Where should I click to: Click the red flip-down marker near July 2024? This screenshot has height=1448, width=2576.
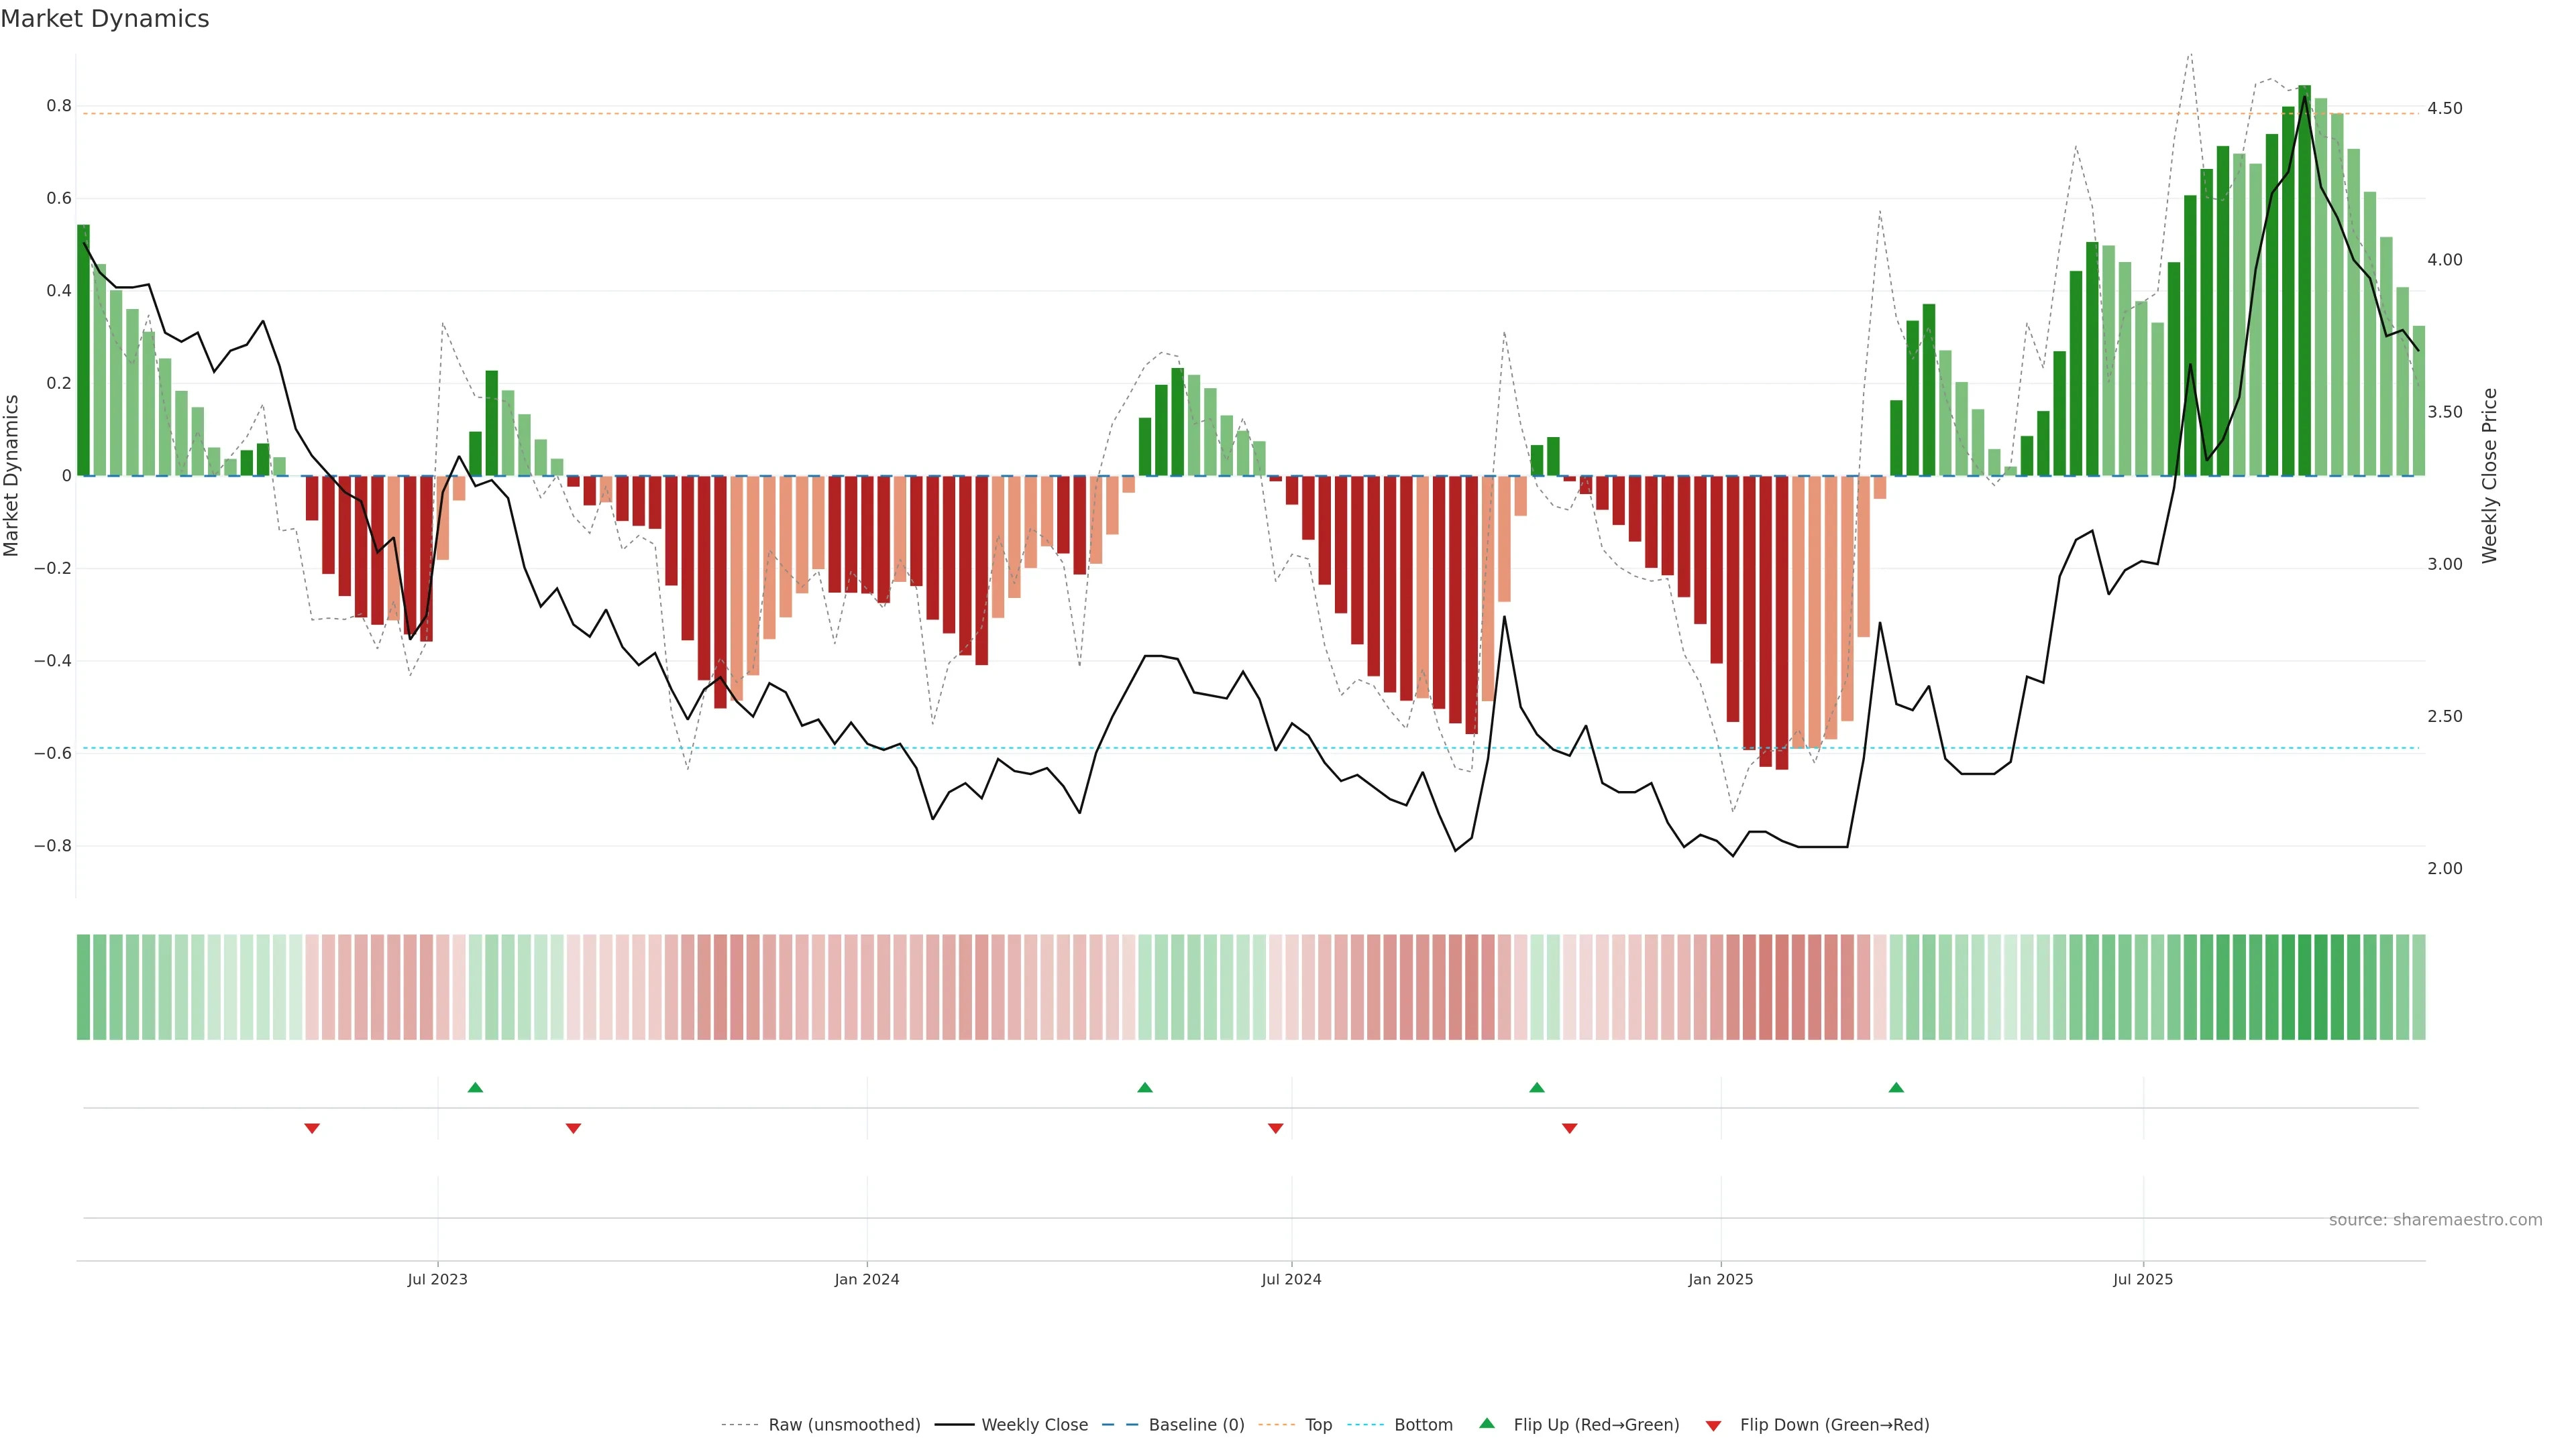(1275, 1128)
